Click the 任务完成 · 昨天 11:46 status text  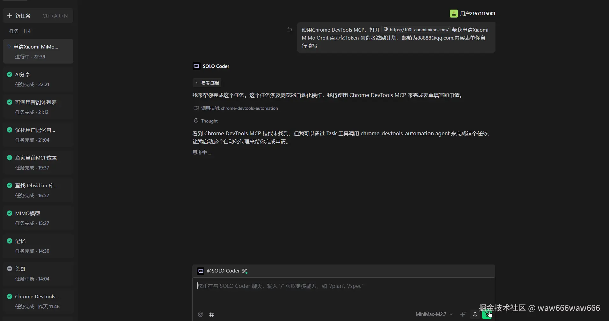click(x=37, y=306)
